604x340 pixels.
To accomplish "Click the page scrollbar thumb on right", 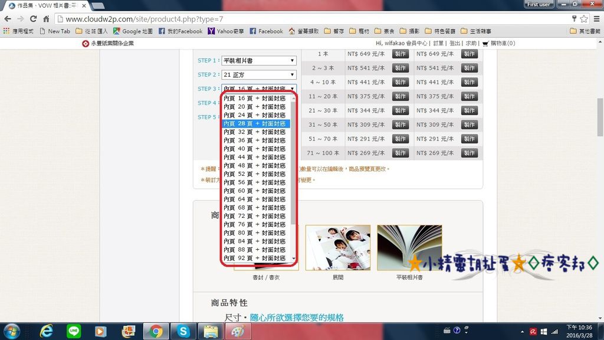I will pos(600,117).
